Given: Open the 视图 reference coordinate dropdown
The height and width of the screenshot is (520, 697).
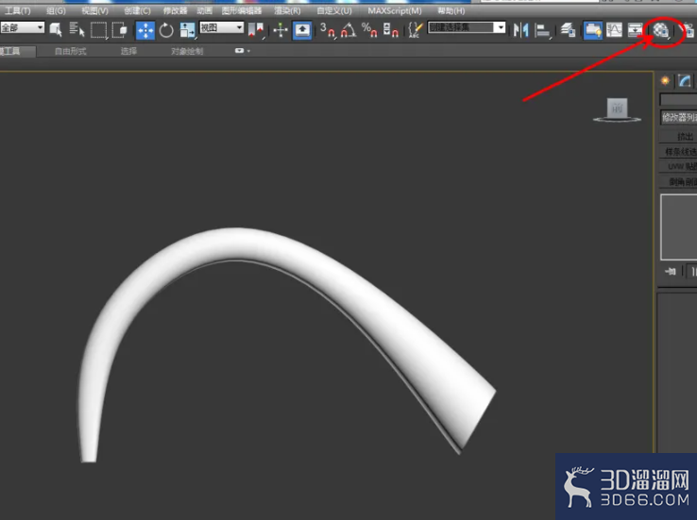Looking at the screenshot, I should [221, 28].
